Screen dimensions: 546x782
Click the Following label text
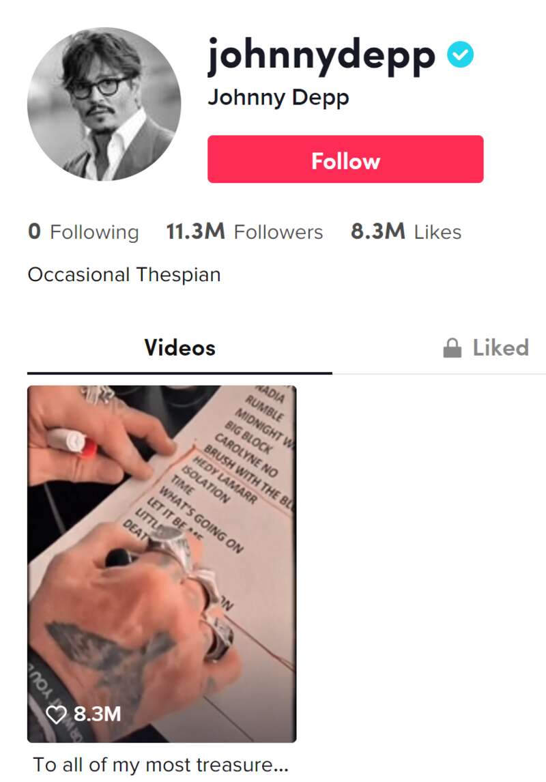click(x=94, y=233)
